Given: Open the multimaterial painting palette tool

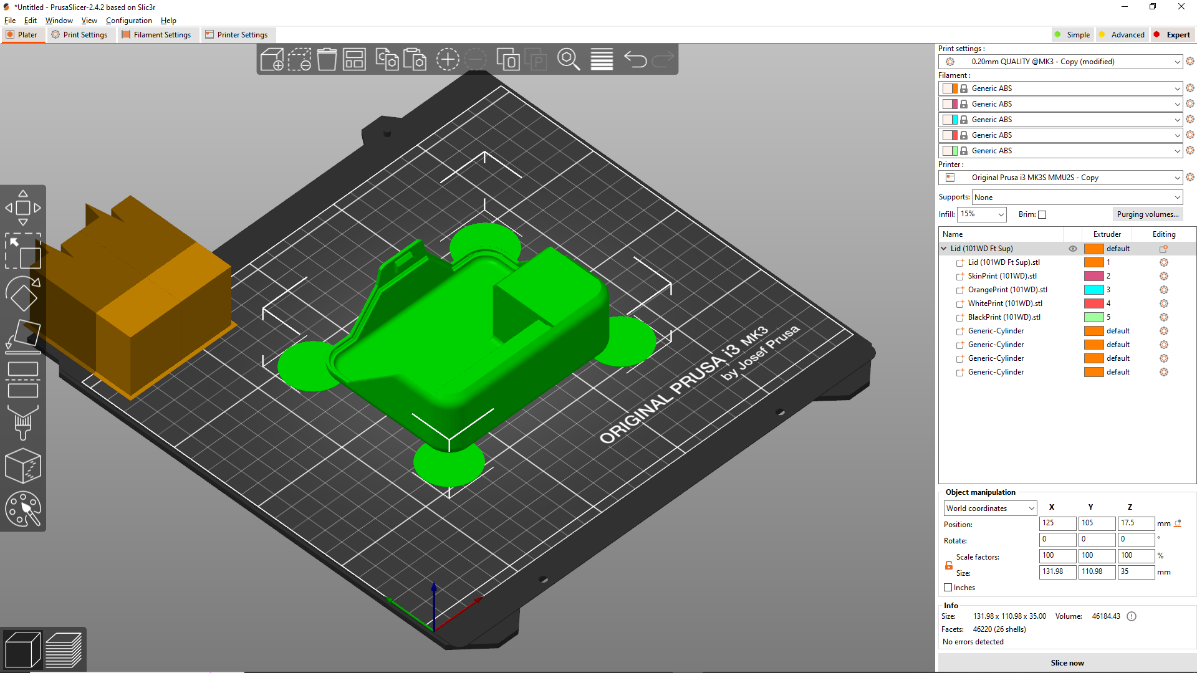Looking at the screenshot, I should coord(23,509).
